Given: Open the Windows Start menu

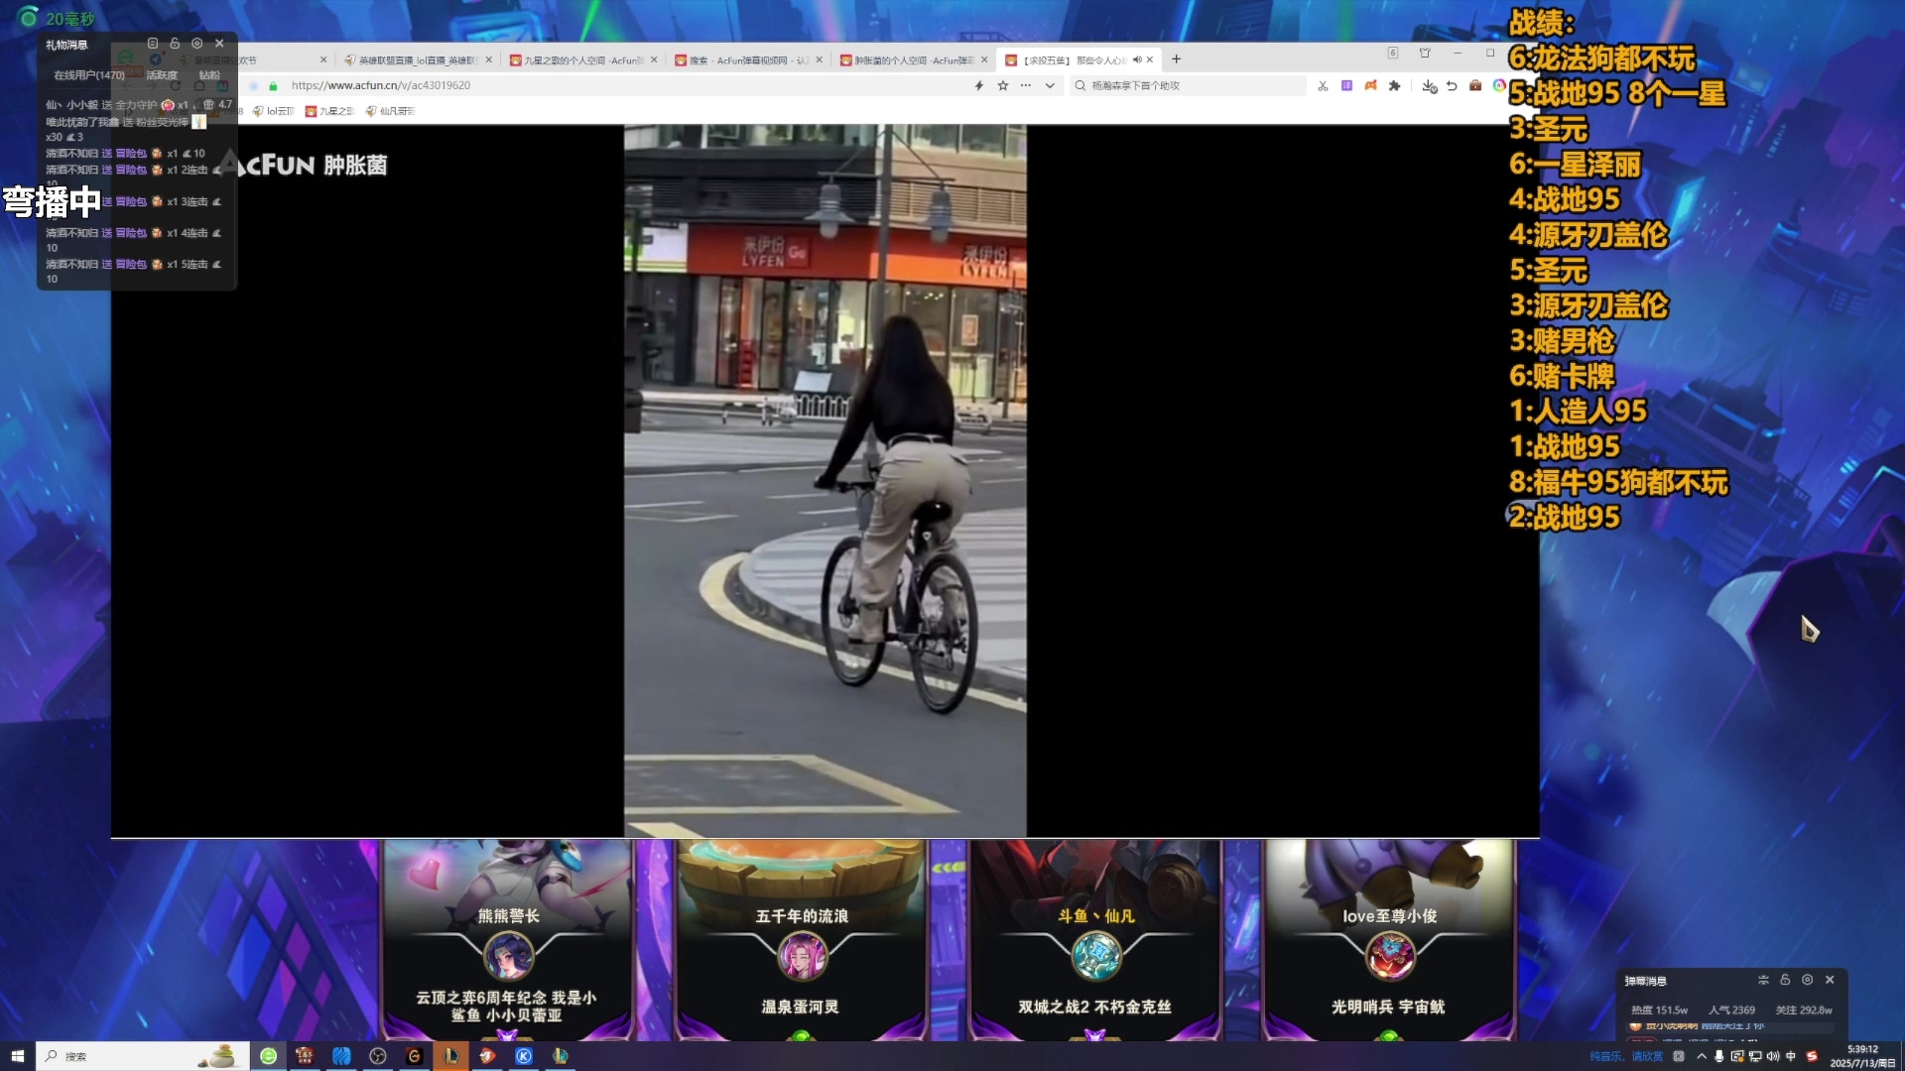Looking at the screenshot, I should coord(17,1056).
